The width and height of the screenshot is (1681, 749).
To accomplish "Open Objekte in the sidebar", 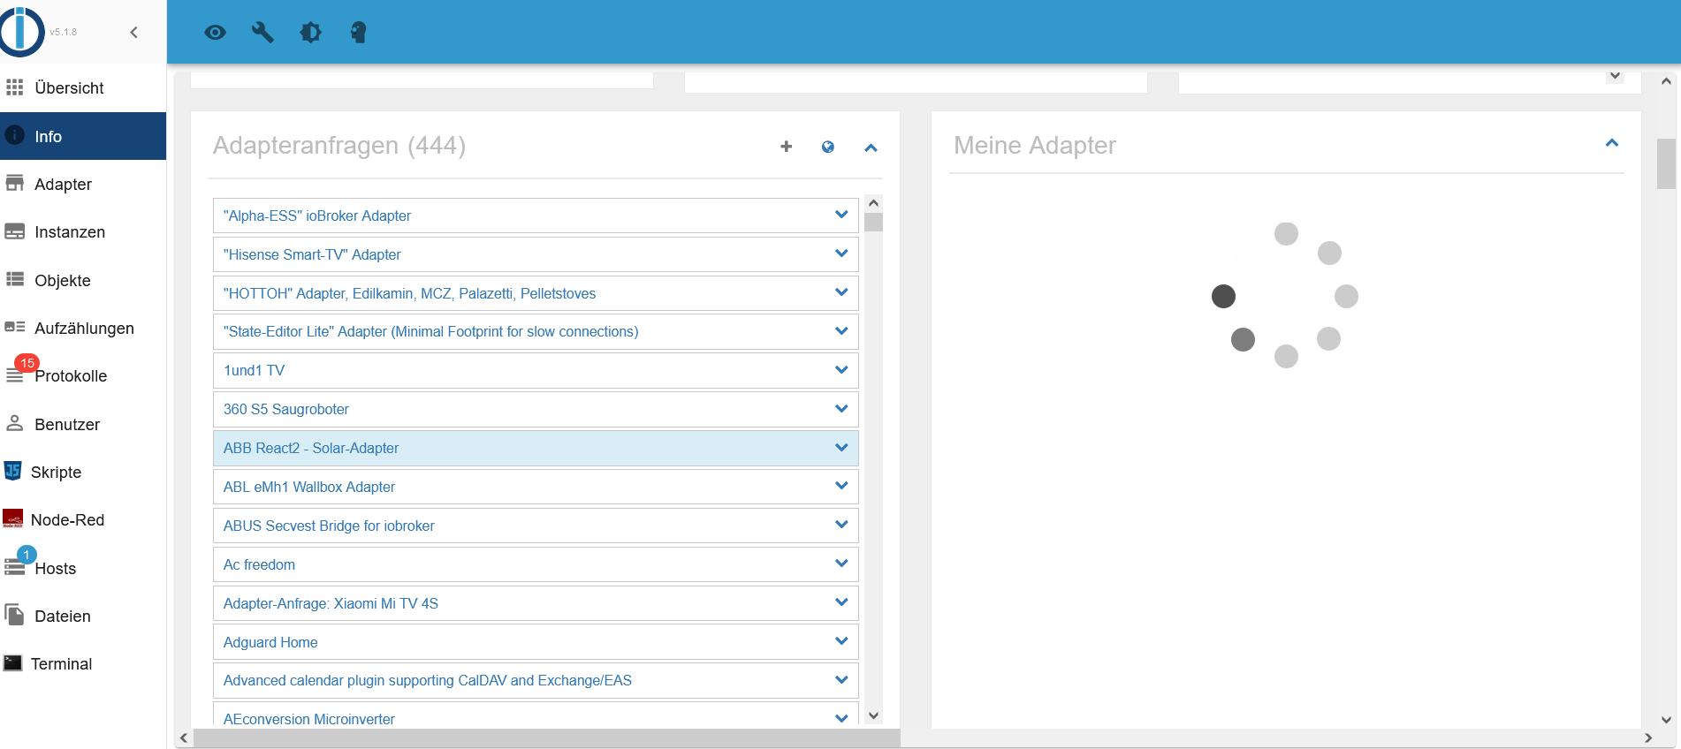I will click(83, 280).
